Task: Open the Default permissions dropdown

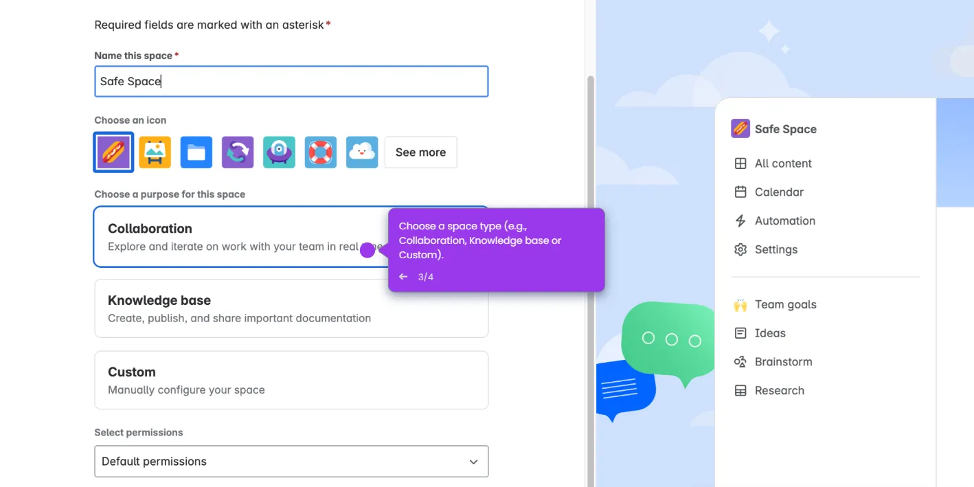Action: click(x=291, y=462)
